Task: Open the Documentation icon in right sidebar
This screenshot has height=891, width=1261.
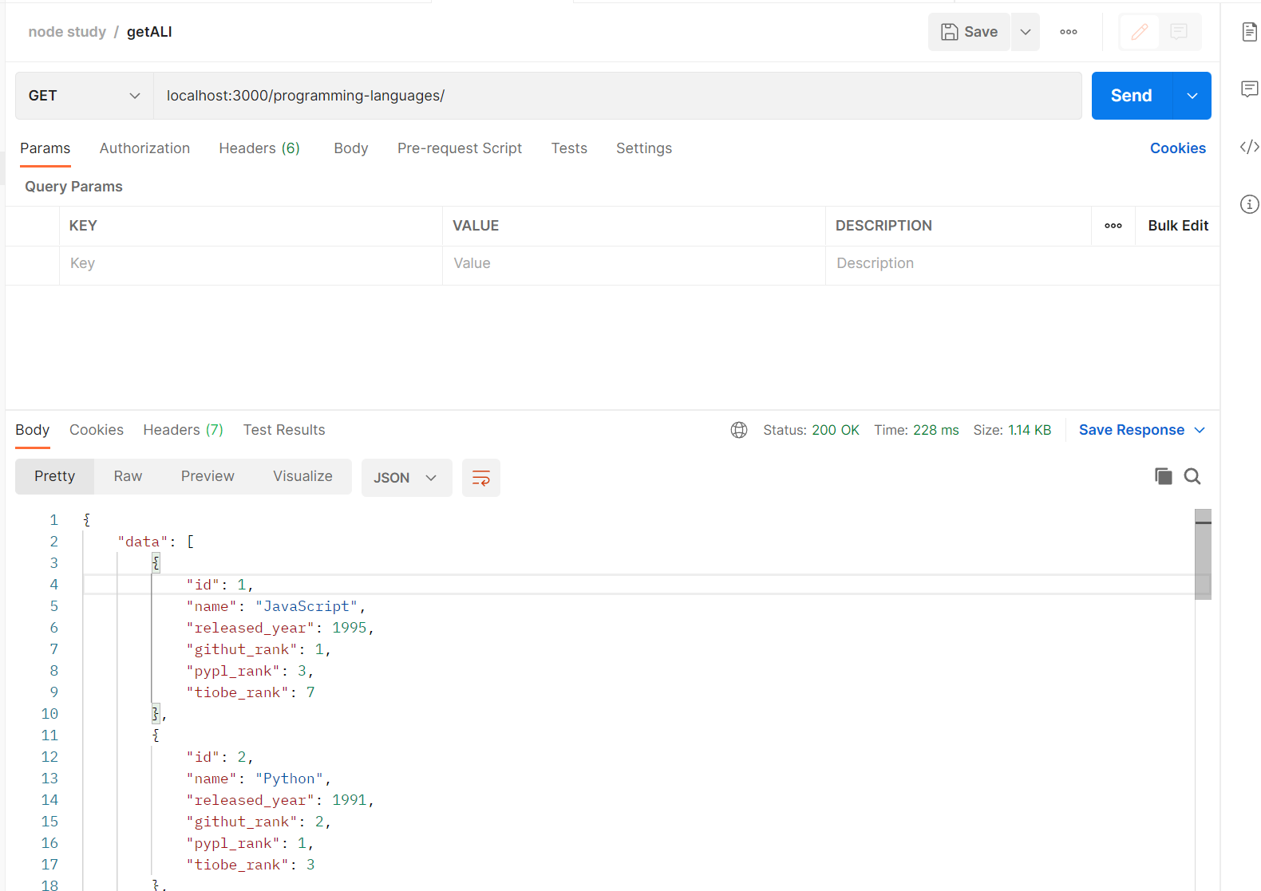Action: [1250, 32]
